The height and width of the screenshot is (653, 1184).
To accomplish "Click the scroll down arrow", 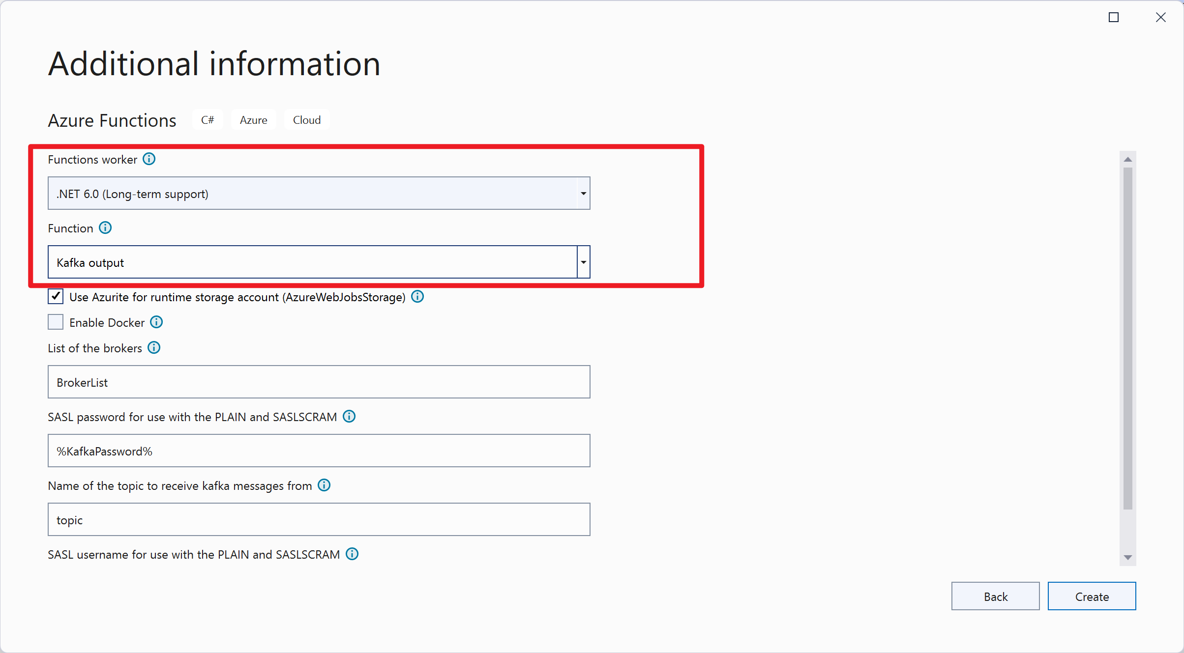I will 1128,558.
